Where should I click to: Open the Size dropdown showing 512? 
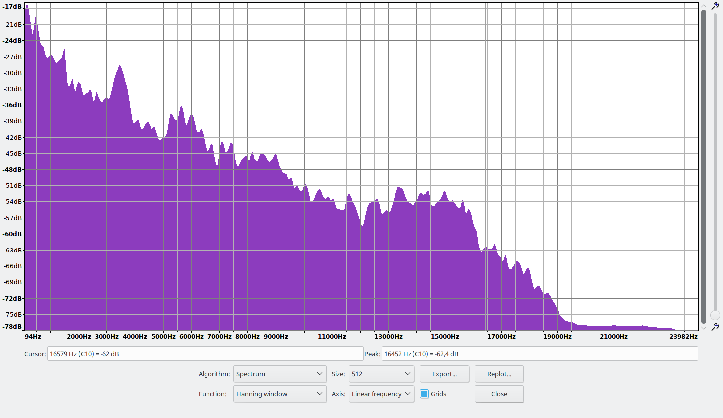pos(382,374)
